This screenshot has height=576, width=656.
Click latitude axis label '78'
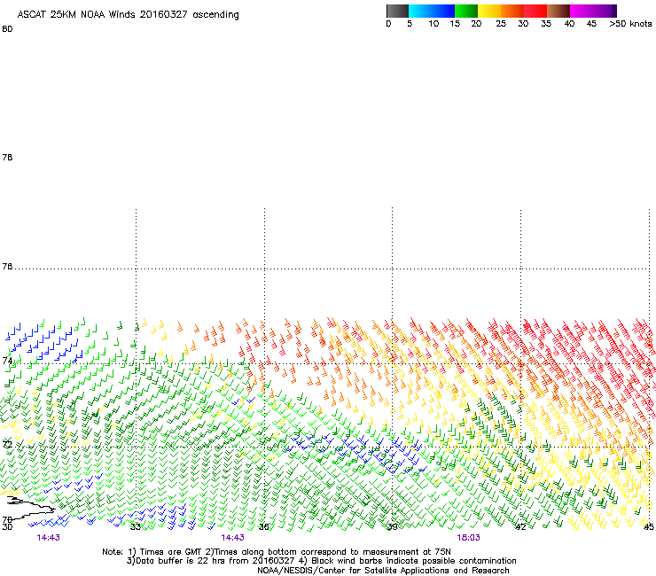coord(7,157)
